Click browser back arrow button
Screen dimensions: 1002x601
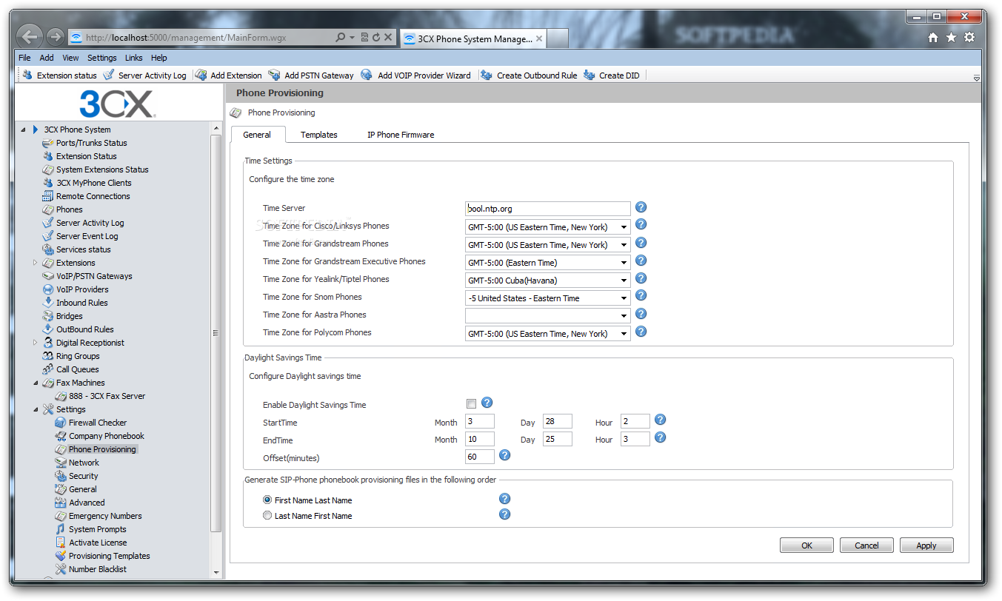30,37
